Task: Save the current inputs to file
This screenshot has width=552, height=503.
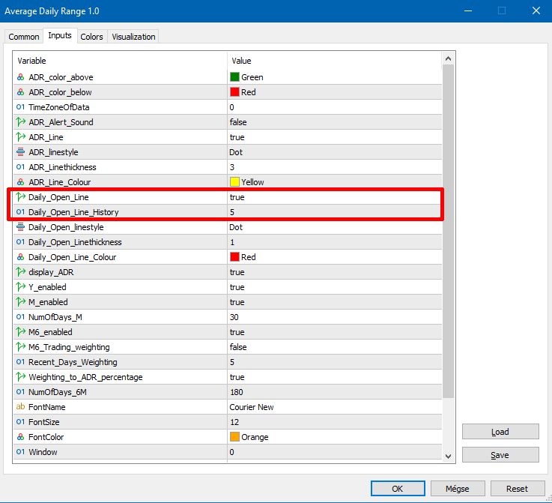Action: (x=500, y=455)
